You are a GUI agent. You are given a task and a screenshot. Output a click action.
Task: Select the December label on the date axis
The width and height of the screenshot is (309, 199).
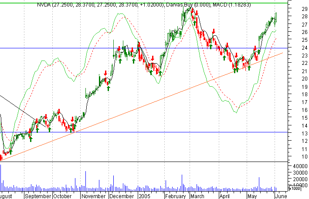[122, 196]
